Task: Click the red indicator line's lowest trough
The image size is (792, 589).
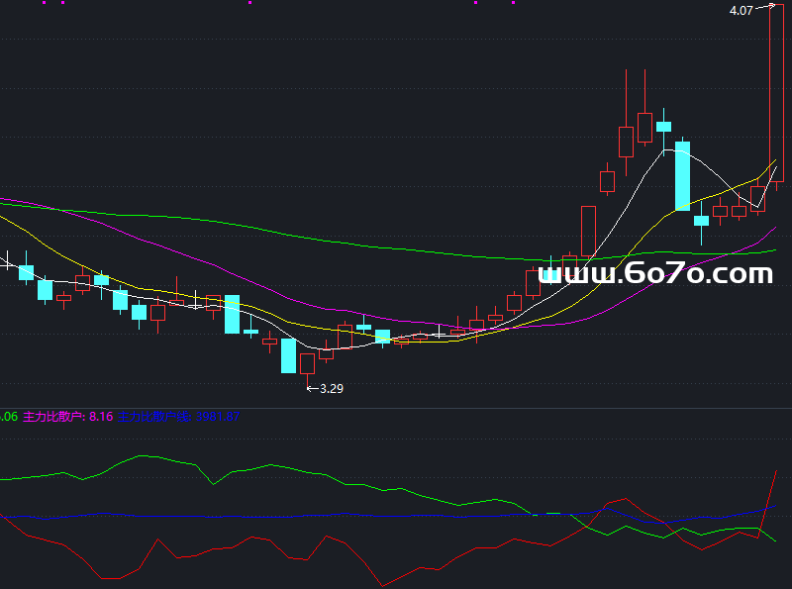Action: click(383, 586)
